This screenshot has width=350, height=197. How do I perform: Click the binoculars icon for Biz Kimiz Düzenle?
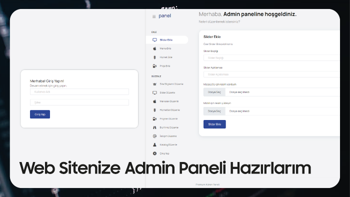(x=154, y=127)
